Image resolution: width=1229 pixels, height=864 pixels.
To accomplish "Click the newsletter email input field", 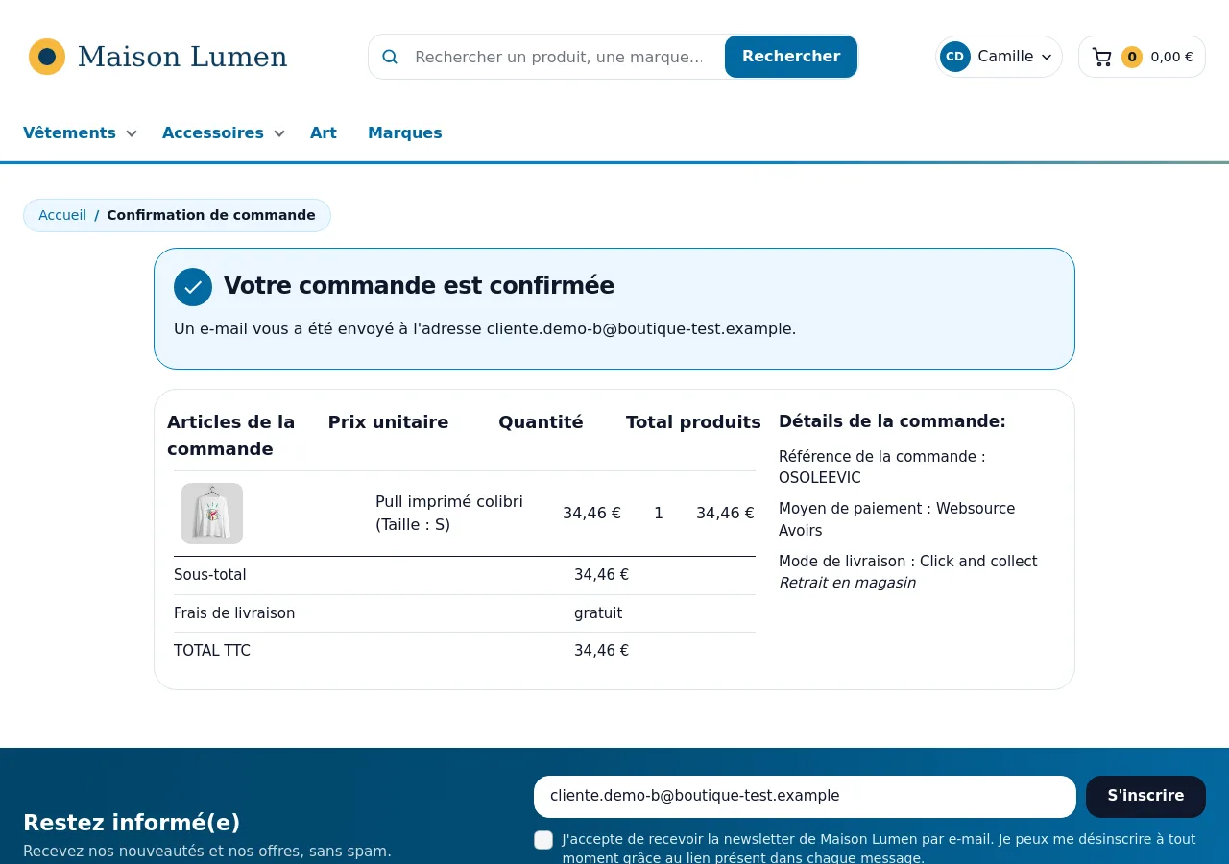I will (x=805, y=796).
